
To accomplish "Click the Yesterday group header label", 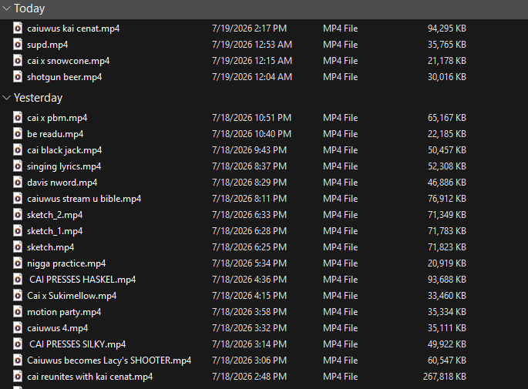I will pyautogui.click(x=38, y=98).
